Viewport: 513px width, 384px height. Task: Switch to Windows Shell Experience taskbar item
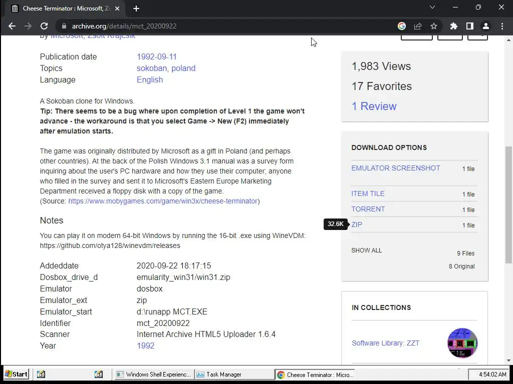pos(154,374)
